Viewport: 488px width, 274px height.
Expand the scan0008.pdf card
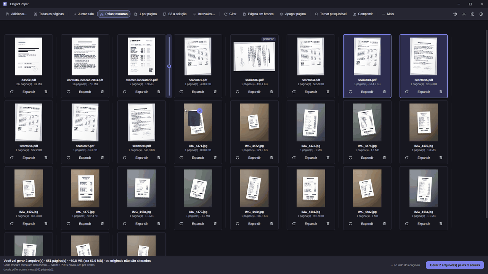[x=141, y=158]
